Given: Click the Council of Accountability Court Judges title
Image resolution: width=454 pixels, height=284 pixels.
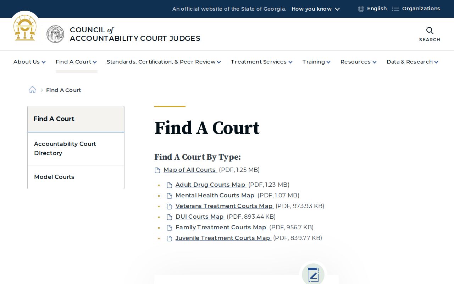Looking at the screenshot, I should tap(135, 34).
